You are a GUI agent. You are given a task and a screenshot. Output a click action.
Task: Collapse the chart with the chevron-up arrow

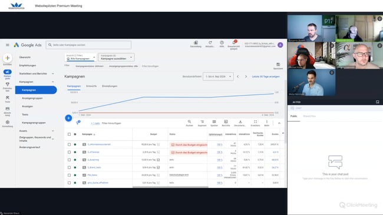click(x=279, y=123)
